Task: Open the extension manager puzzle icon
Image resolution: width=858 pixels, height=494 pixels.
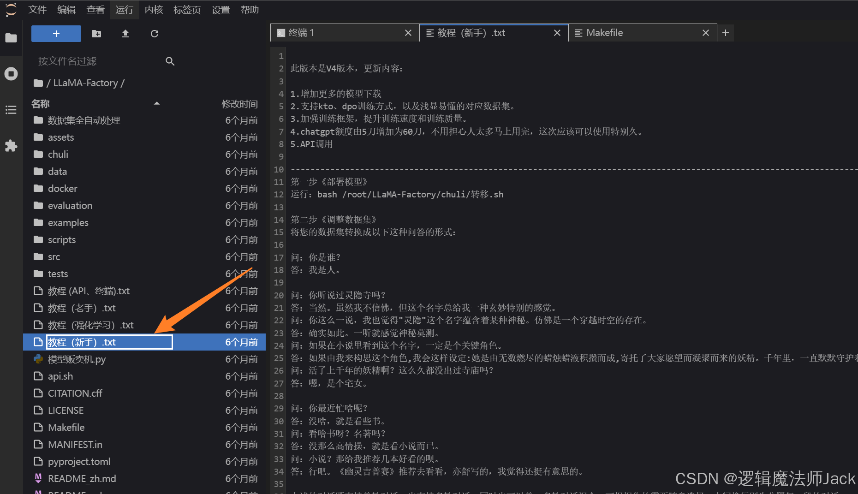Action: [11, 146]
